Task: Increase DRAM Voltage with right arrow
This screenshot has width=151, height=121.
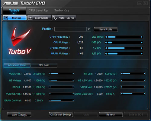Action: [142, 54]
